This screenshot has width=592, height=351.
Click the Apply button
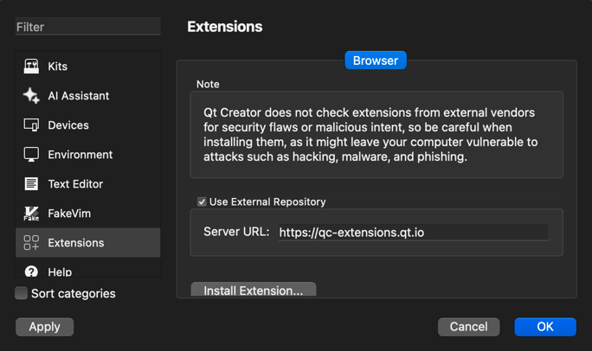click(x=44, y=327)
